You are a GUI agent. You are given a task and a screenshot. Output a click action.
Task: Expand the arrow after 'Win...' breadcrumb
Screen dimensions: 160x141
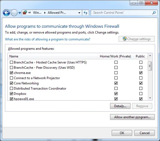[45, 13]
